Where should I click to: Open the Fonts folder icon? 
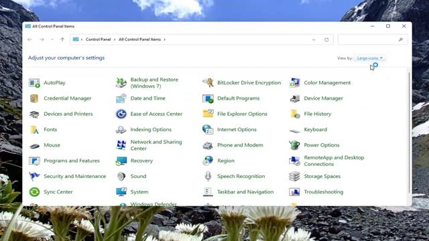[x=34, y=129]
